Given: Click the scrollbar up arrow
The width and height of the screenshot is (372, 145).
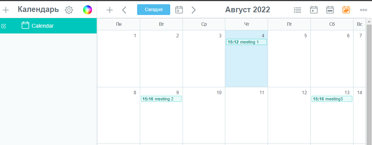Looking at the screenshot, I should pos(369,22).
